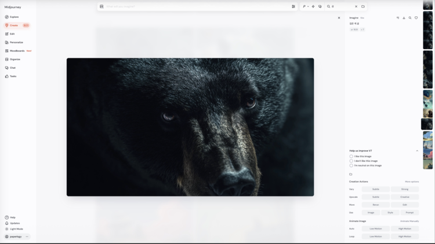Open the folder icon next to search
Screen dimensions: 435x244
coord(363,6)
